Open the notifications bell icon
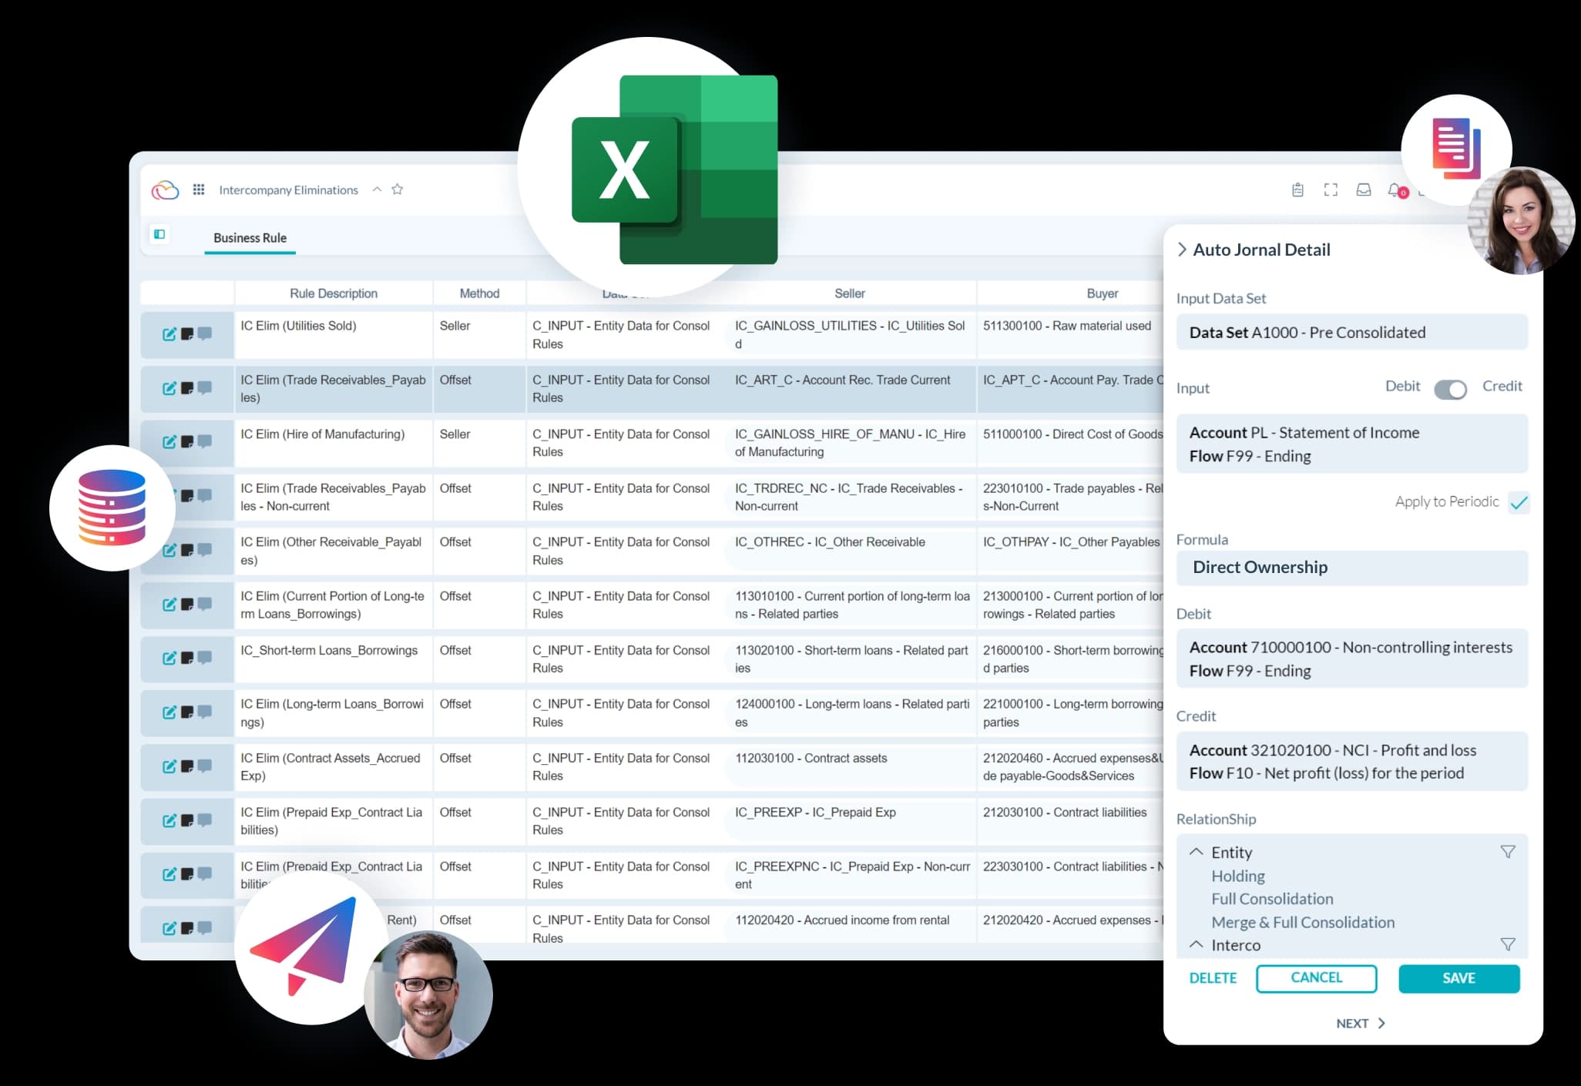This screenshot has height=1086, width=1581. [1395, 189]
